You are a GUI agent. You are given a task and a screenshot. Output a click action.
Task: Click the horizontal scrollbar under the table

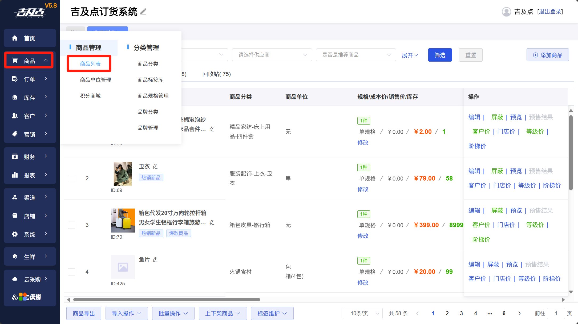coord(167,299)
